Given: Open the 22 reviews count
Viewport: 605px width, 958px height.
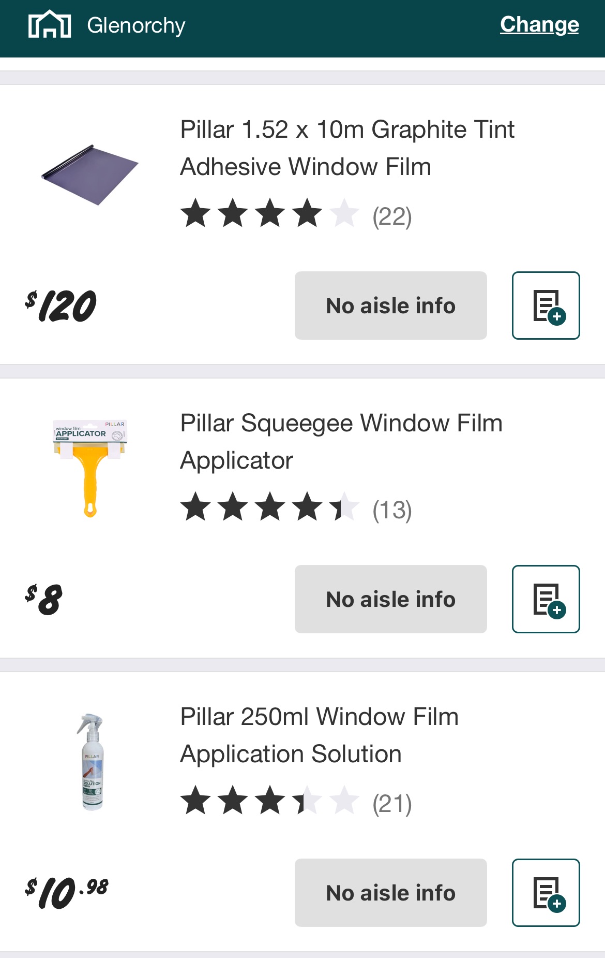Looking at the screenshot, I should point(392,216).
